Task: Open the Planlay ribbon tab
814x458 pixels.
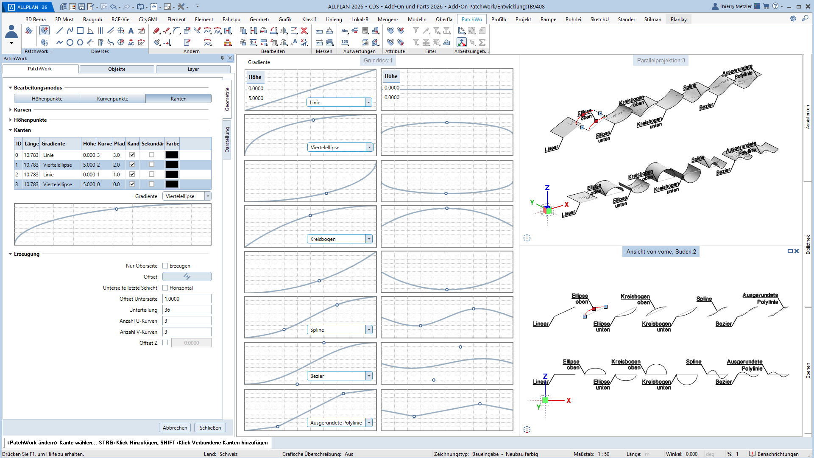Action: click(678, 20)
